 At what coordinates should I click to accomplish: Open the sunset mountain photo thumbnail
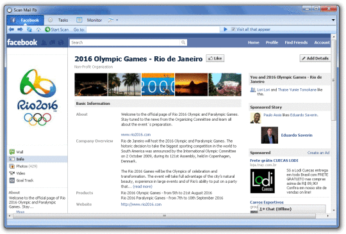tap(192, 84)
